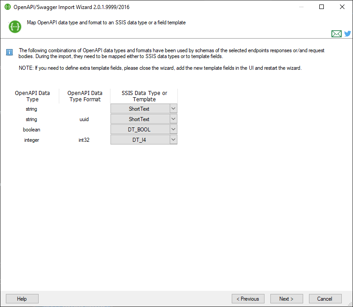The width and height of the screenshot is (353, 307).
Task: Click the SSIS Data Type or Template header
Action: click(x=144, y=96)
